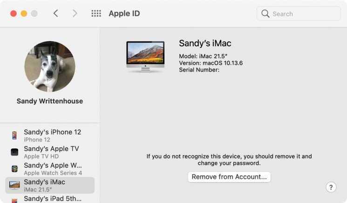Open help with the question mark button
The image size is (347, 203).
[331, 187]
